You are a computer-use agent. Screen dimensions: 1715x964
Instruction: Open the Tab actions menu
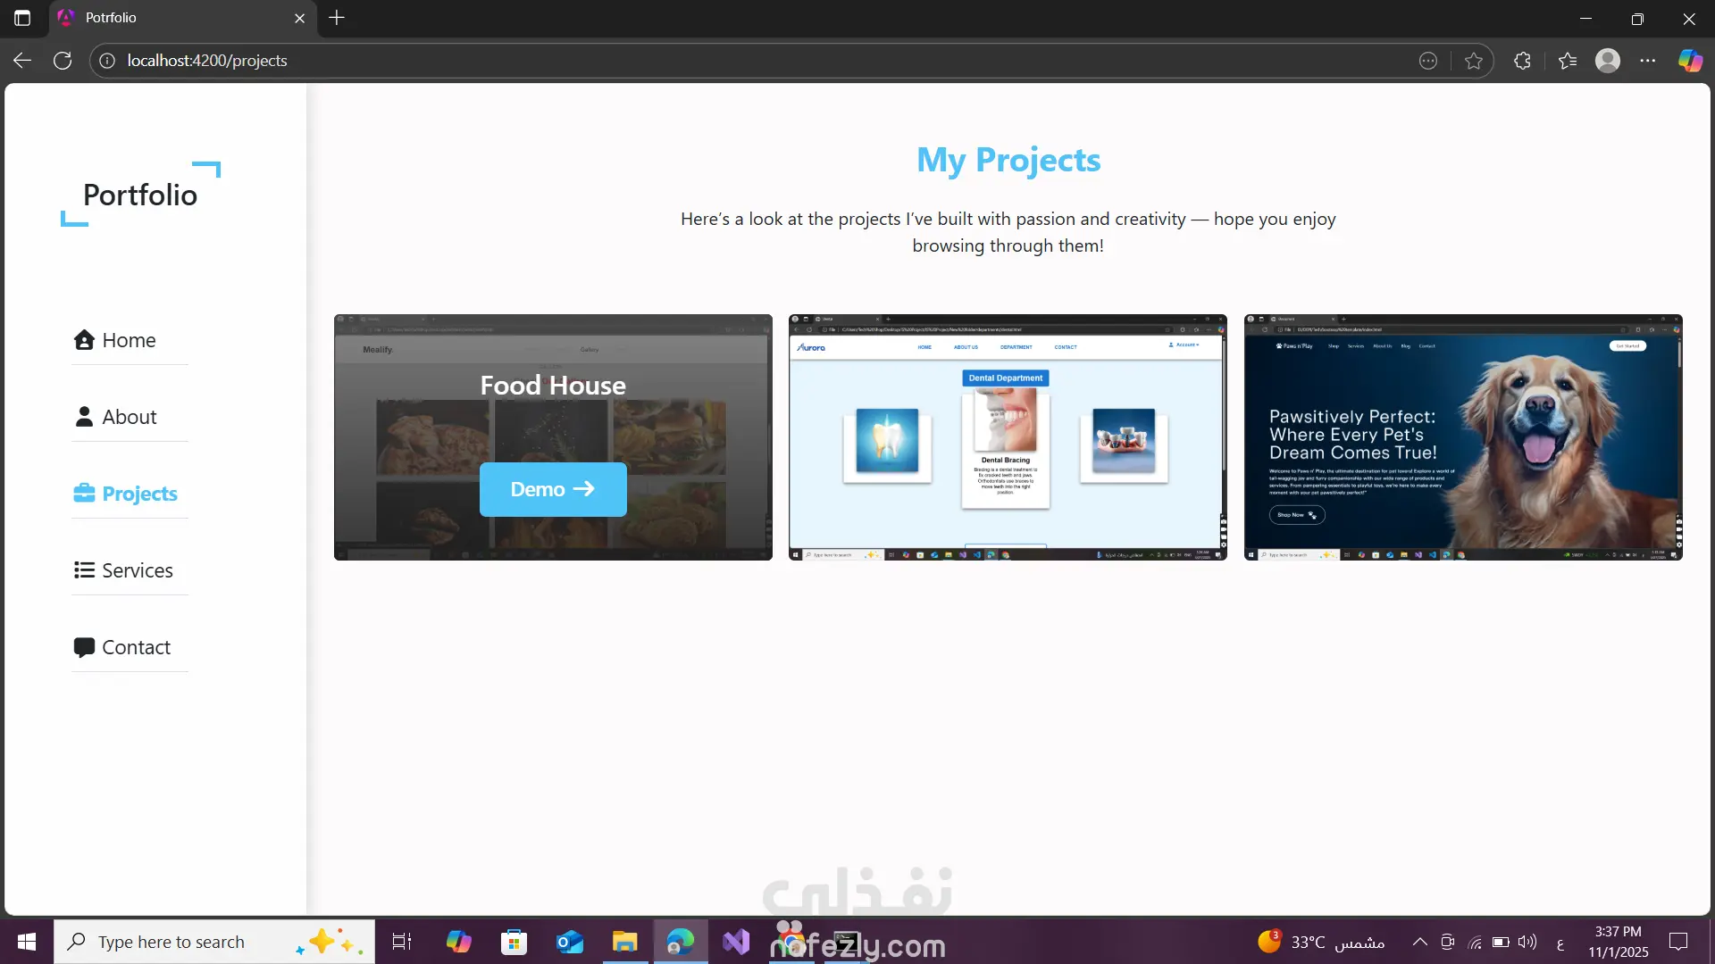pyautogui.click(x=22, y=18)
